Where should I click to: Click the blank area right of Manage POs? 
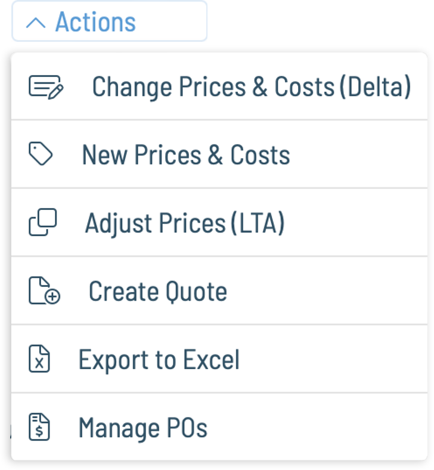tap(318, 427)
